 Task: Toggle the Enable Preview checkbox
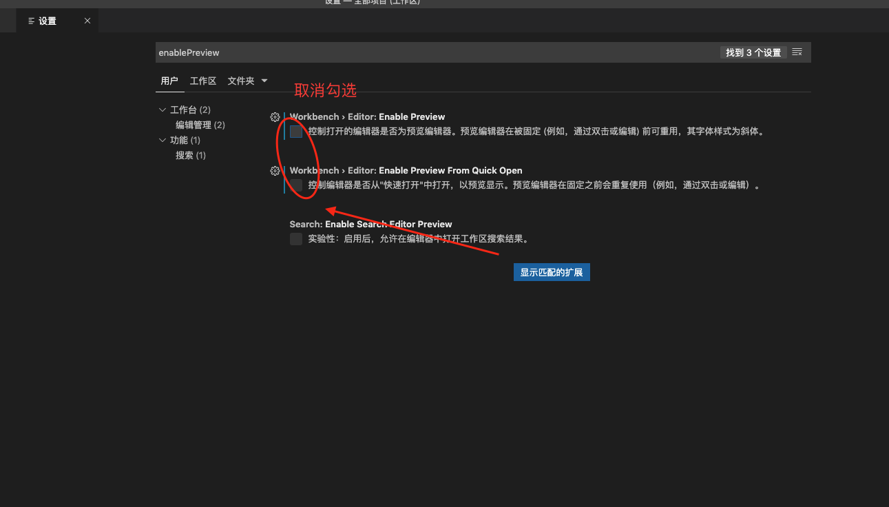296,132
